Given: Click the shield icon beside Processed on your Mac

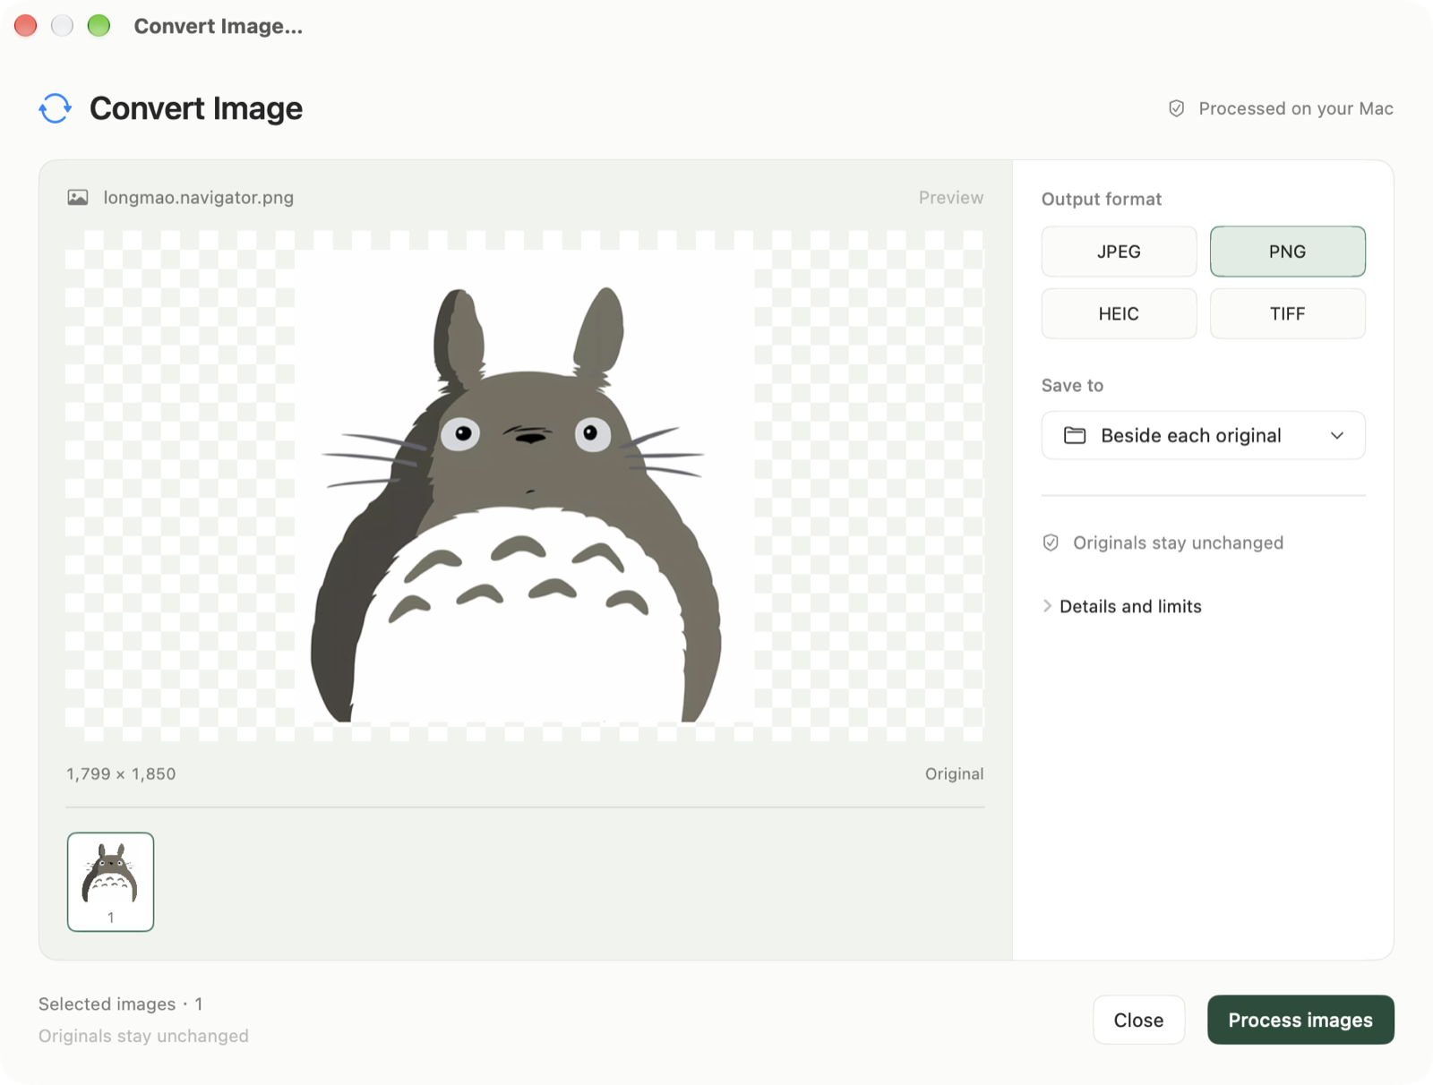Looking at the screenshot, I should [x=1176, y=108].
